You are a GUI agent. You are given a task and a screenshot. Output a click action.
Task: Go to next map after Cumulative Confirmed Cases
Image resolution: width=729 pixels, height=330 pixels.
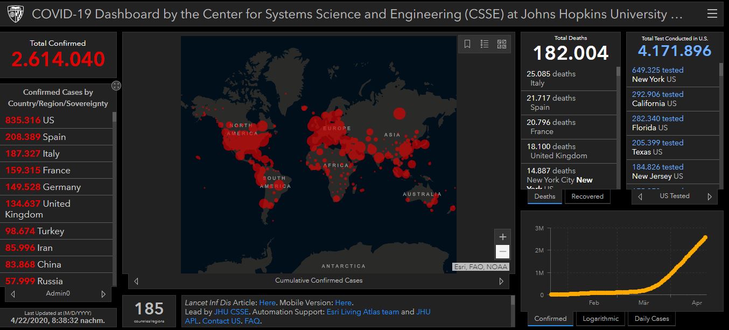(501, 281)
